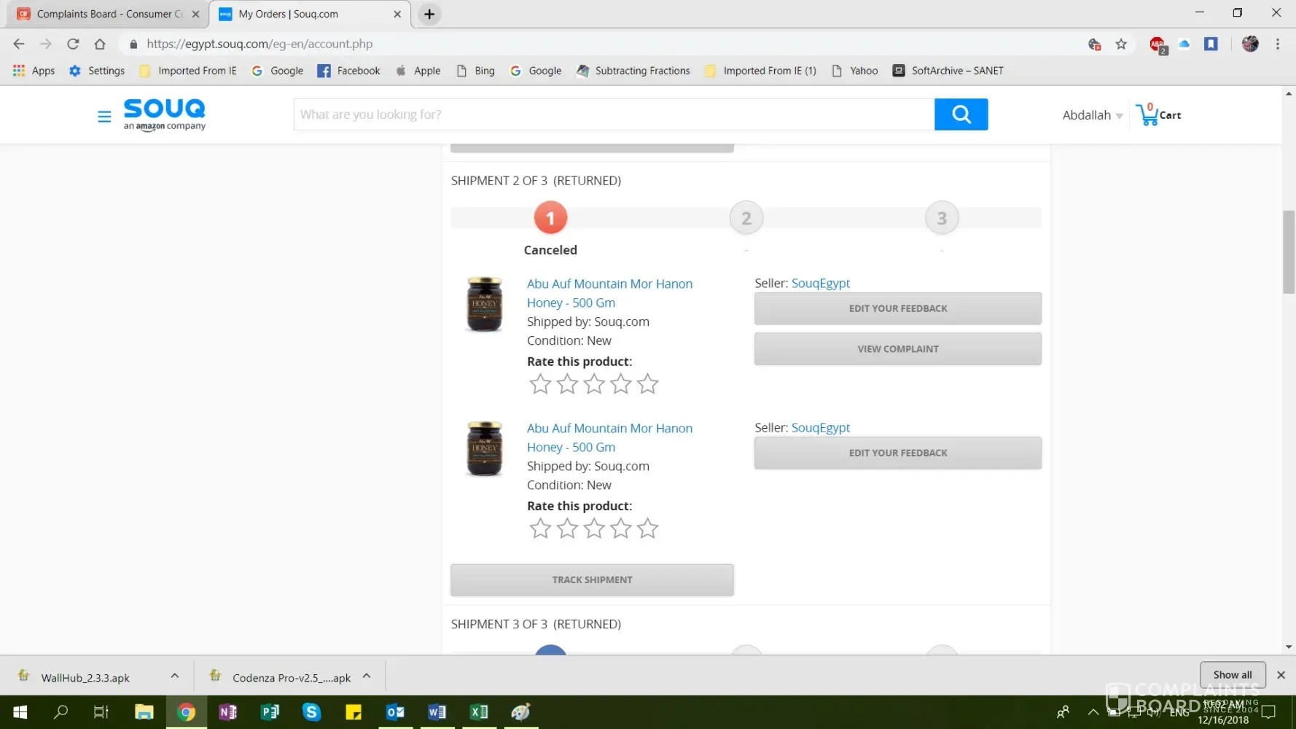Viewport: 1296px width, 729px height.
Task: Reload the page
Action: click(73, 44)
